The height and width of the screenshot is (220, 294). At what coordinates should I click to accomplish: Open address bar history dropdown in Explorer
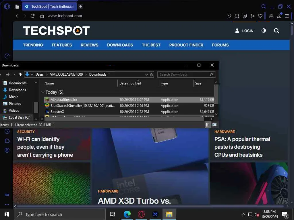(147, 75)
